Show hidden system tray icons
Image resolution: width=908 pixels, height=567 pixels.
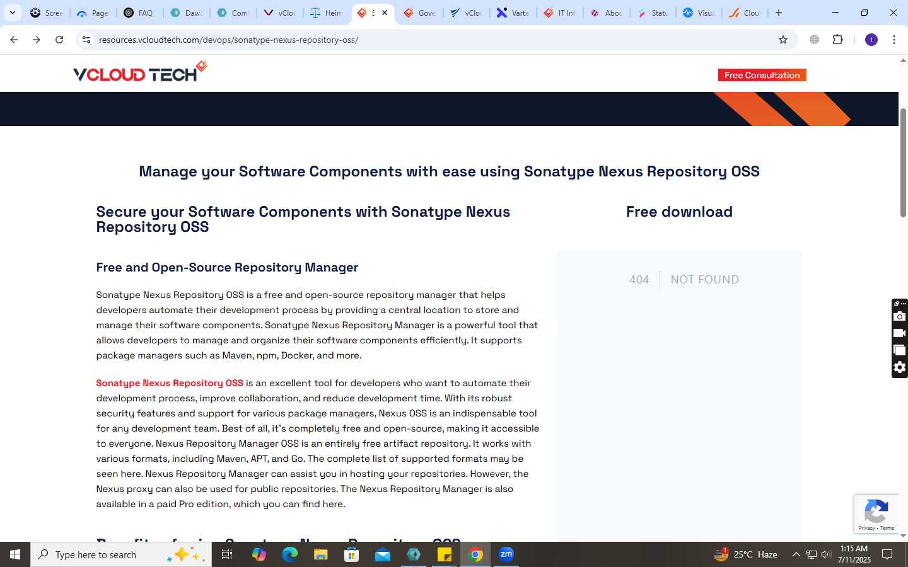[796, 554]
